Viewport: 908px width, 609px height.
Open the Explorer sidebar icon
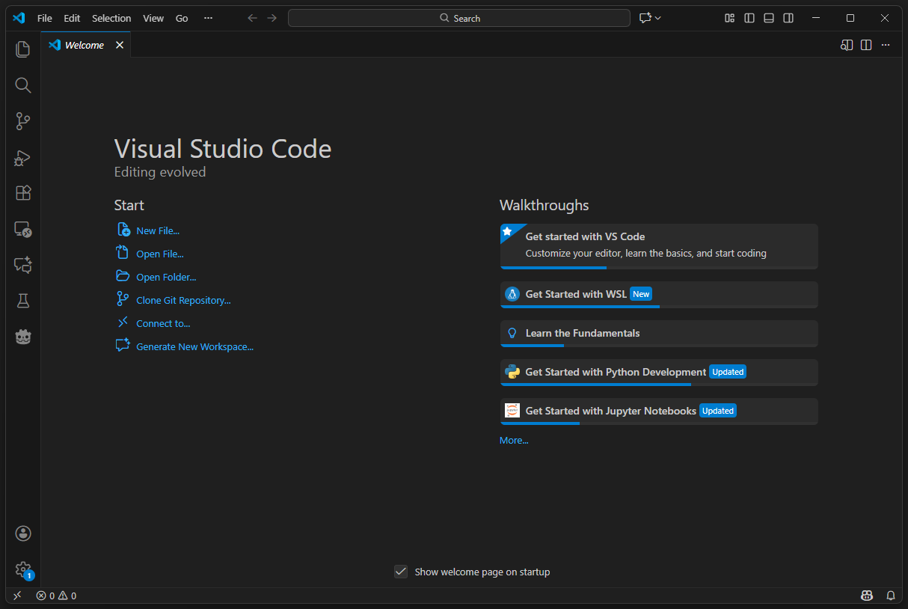[22, 49]
